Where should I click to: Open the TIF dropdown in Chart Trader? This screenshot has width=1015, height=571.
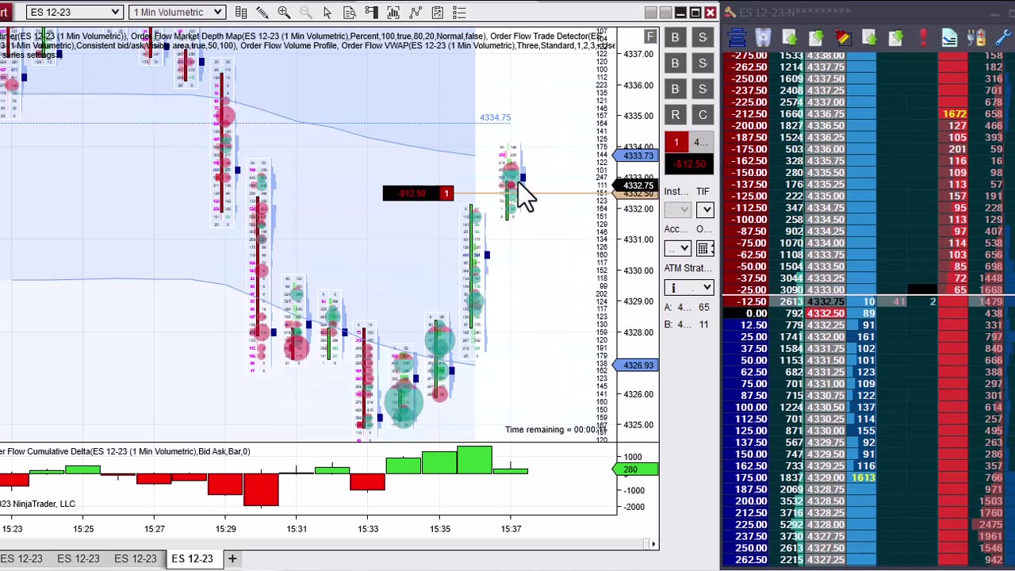705,209
